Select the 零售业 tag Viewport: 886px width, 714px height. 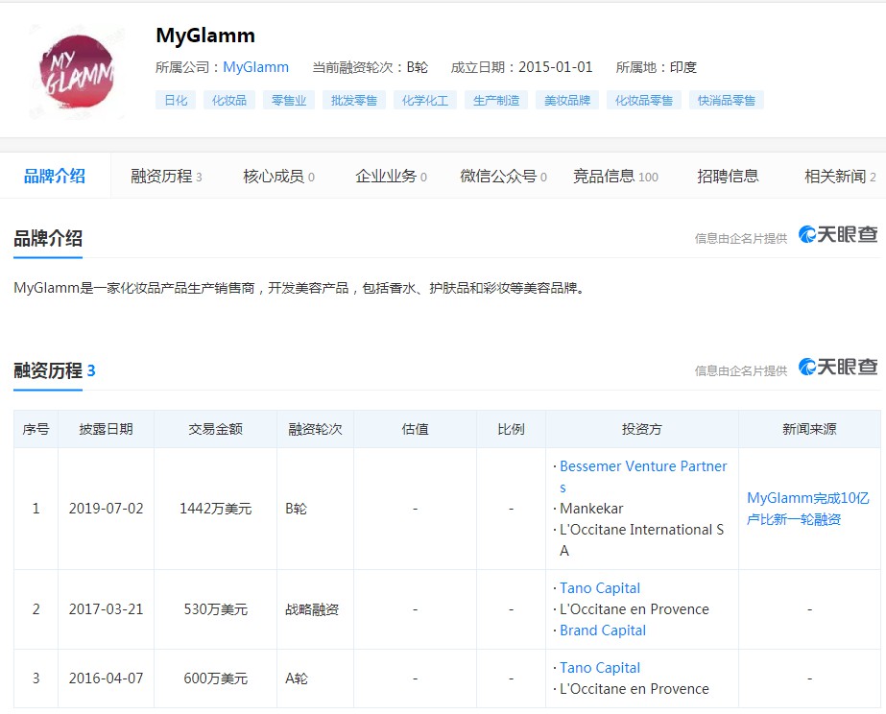(289, 101)
